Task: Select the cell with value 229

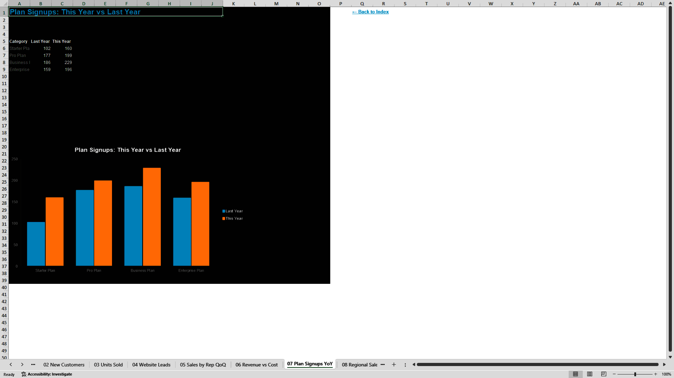Action: point(62,63)
